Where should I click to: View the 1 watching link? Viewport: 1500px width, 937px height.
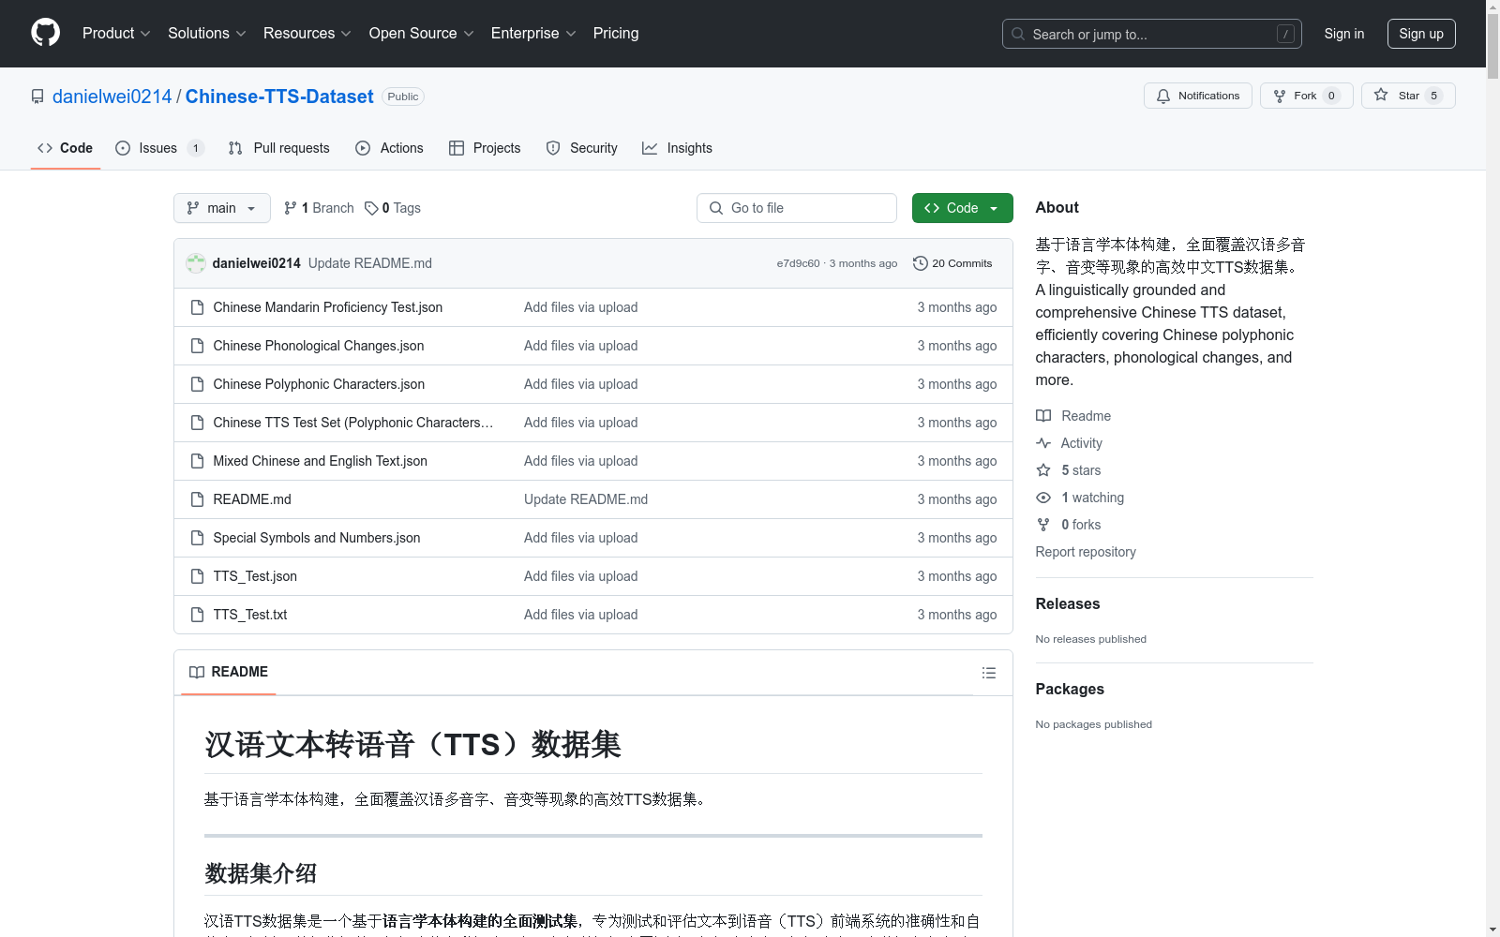[1080, 498]
